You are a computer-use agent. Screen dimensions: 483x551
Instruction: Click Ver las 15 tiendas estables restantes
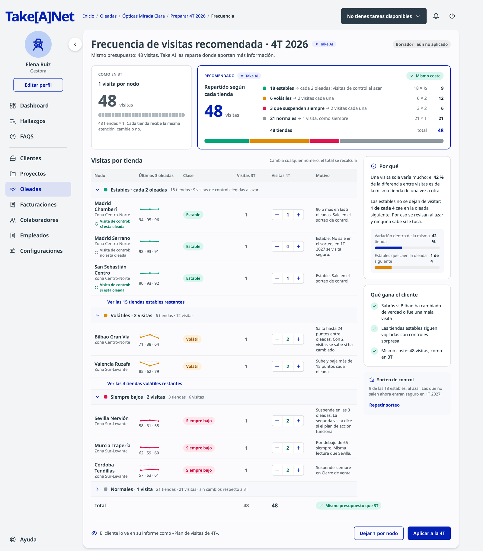coord(146,302)
